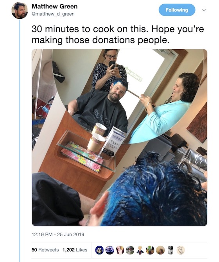Click the blue thread line below the avatar
The width and height of the screenshot is (219, 262).
pyautogui.click(x=20, y=140)
